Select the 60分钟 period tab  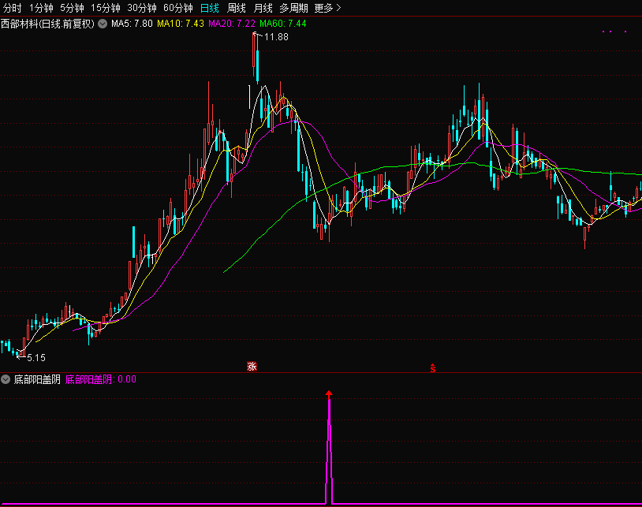178,8
